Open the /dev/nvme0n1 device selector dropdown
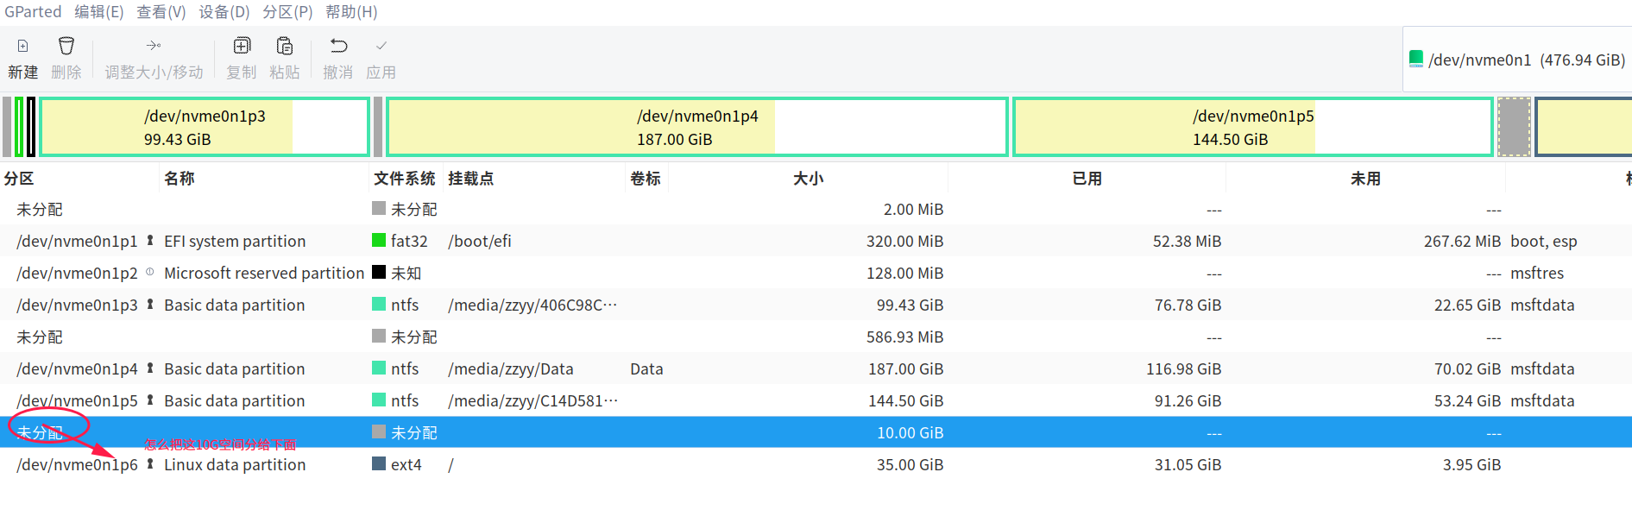This screenshot has height=510, width=1632. pyautogui.click(x=1517, y=60)
